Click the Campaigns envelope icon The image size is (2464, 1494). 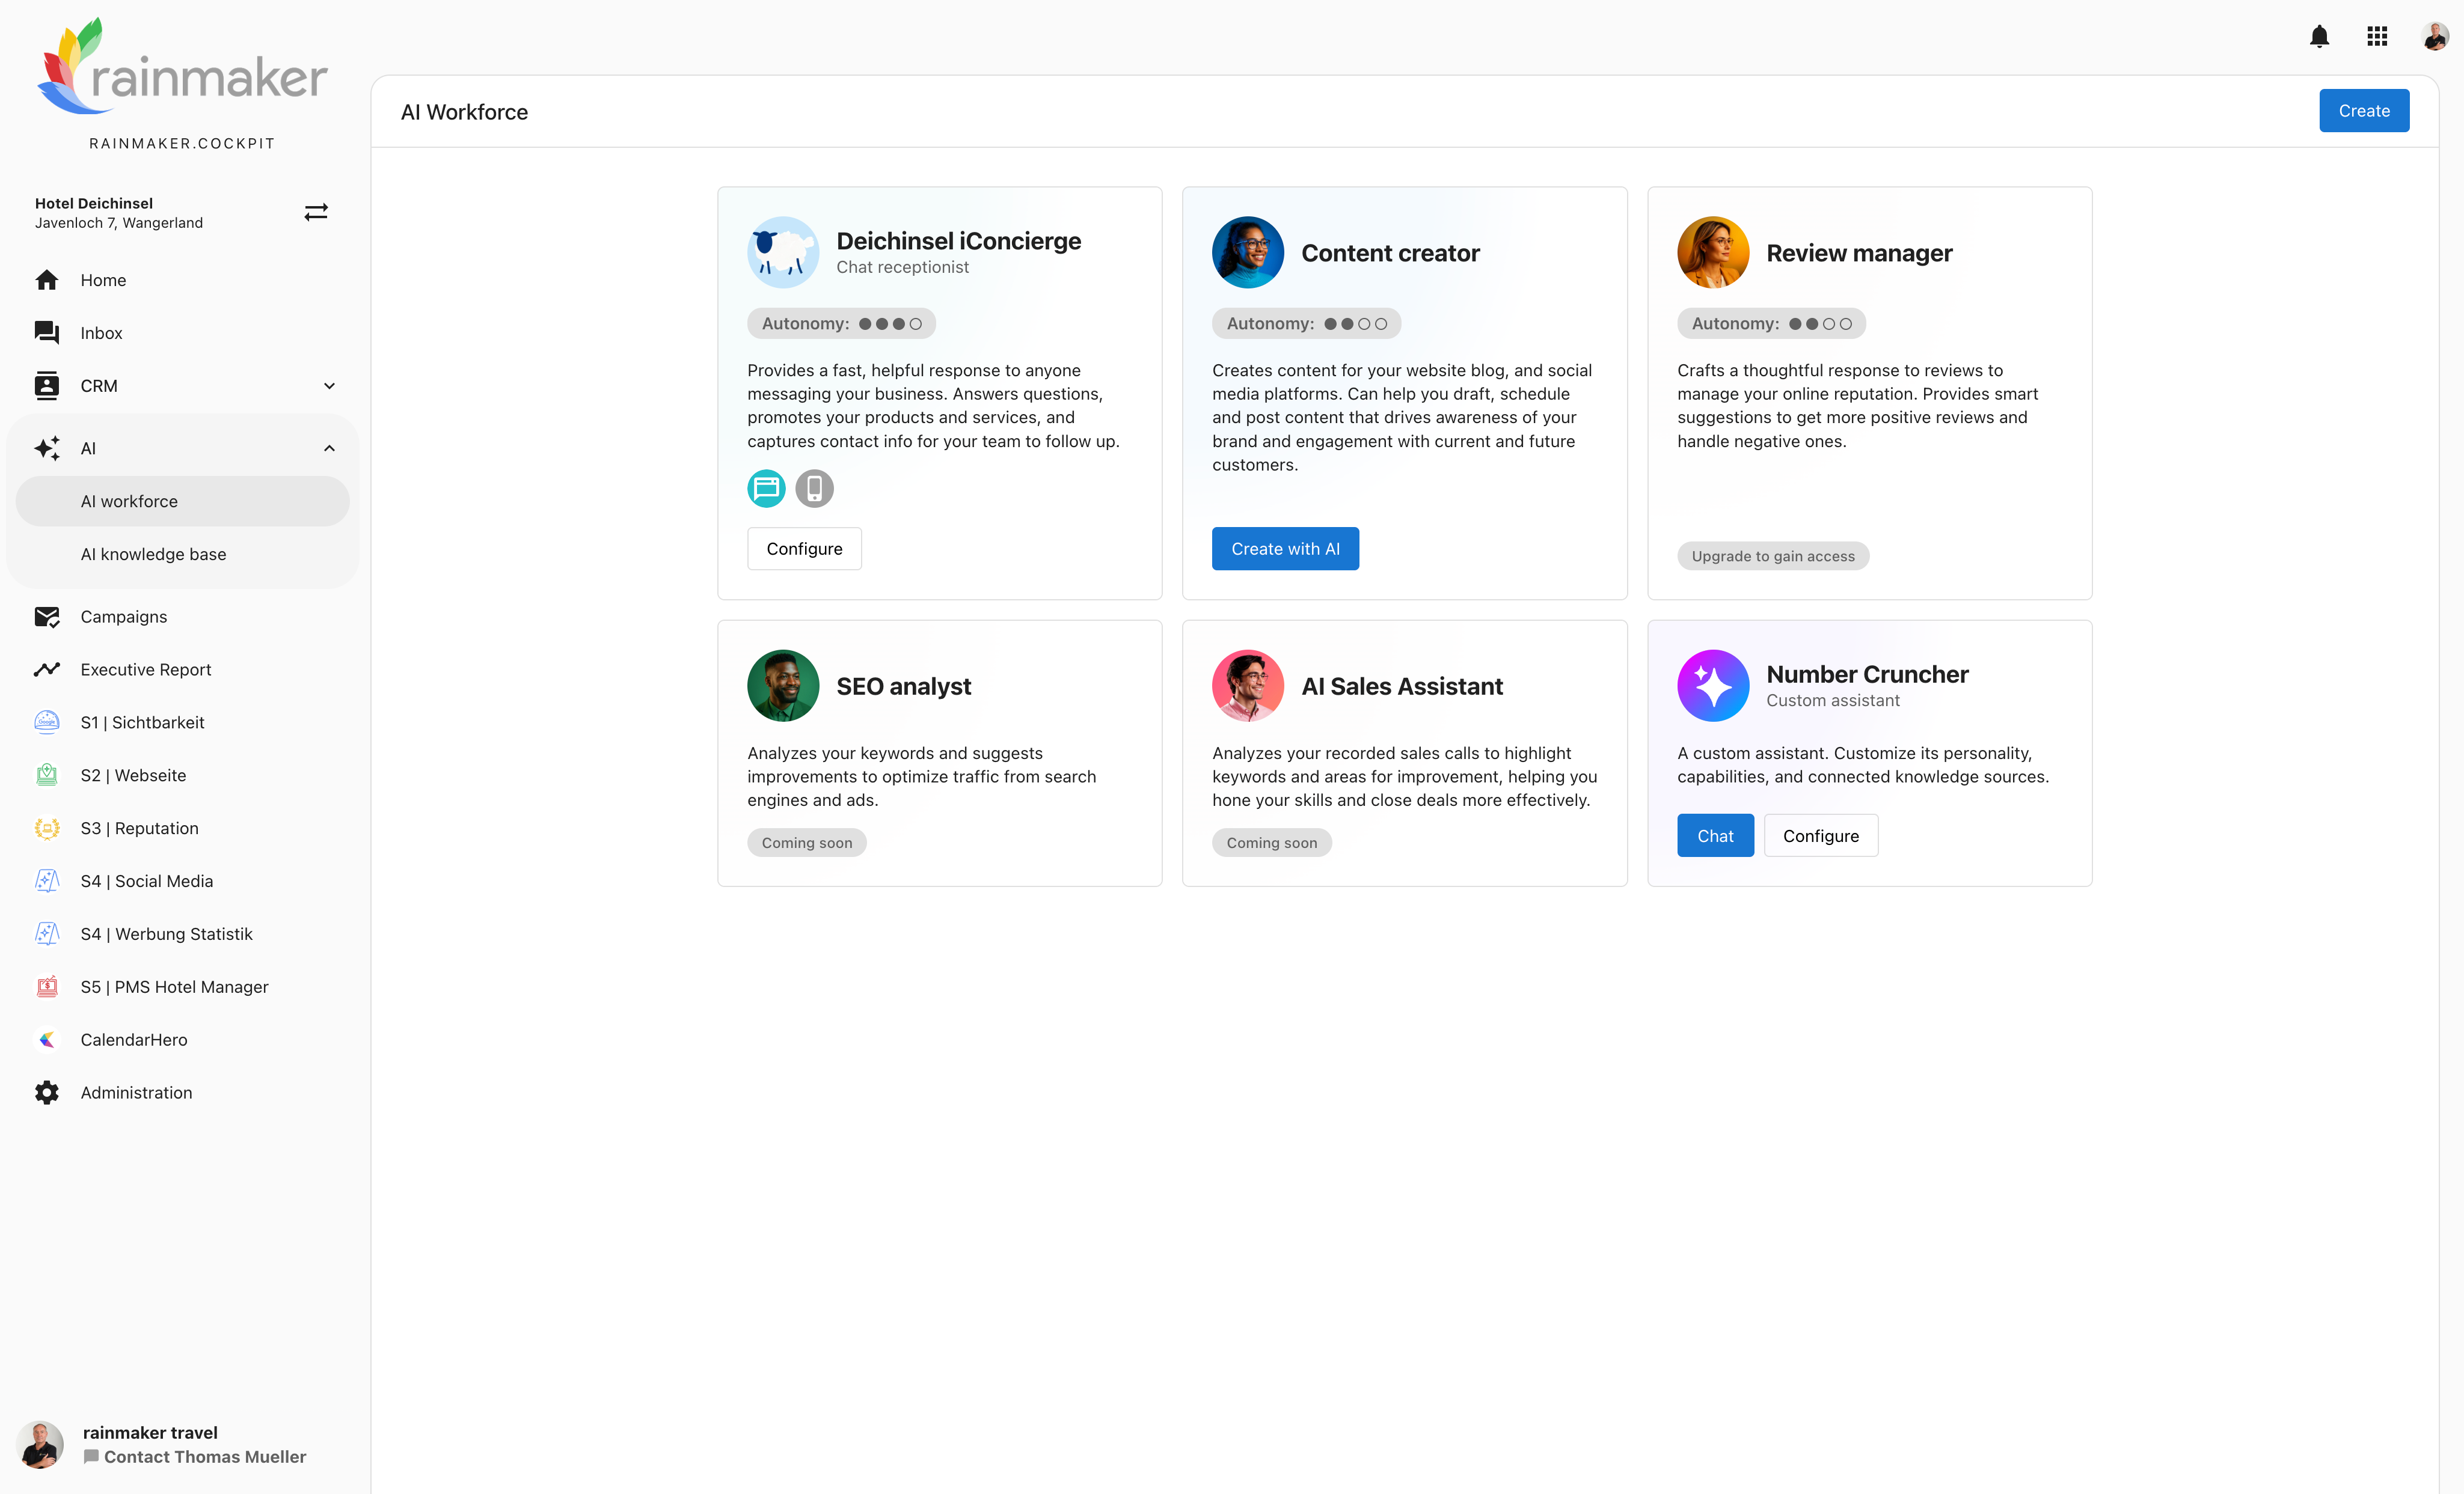[x=47, y=617]
